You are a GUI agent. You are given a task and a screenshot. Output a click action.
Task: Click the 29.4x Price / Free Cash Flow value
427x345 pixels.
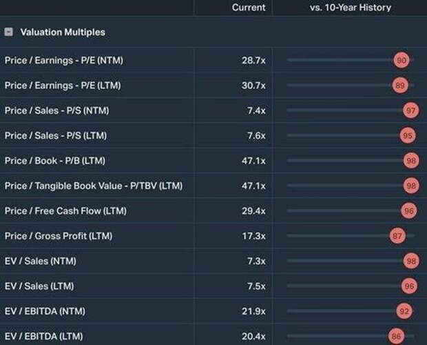(x=253, y=211)
